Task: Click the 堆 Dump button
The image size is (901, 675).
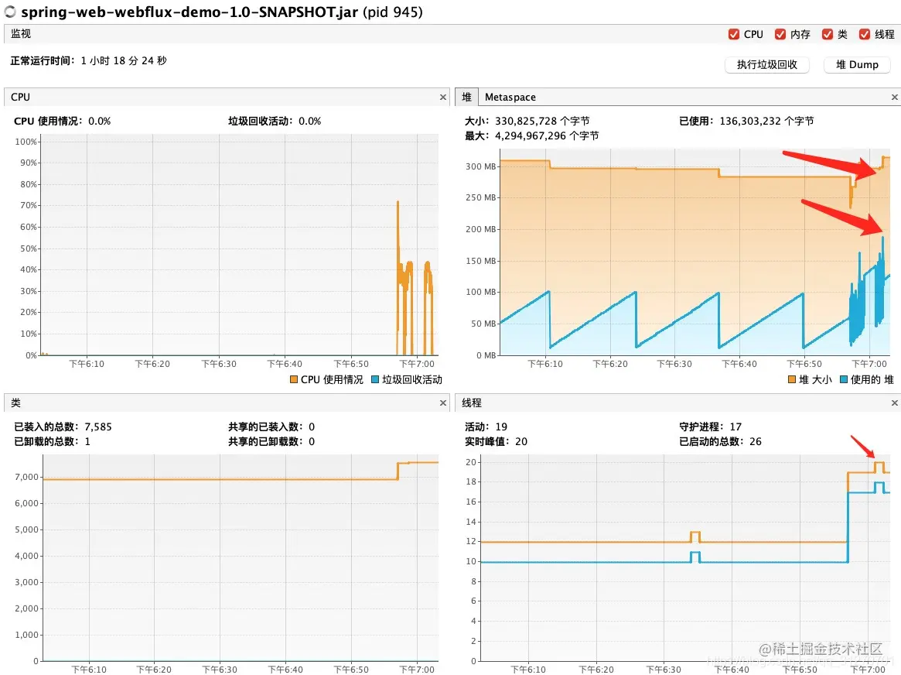Action: coord(857,64)
